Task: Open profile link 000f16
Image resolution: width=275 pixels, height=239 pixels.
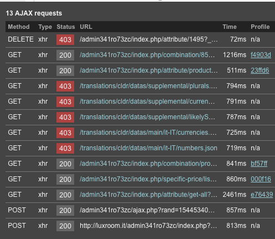Action: click(x=261, y=179)
